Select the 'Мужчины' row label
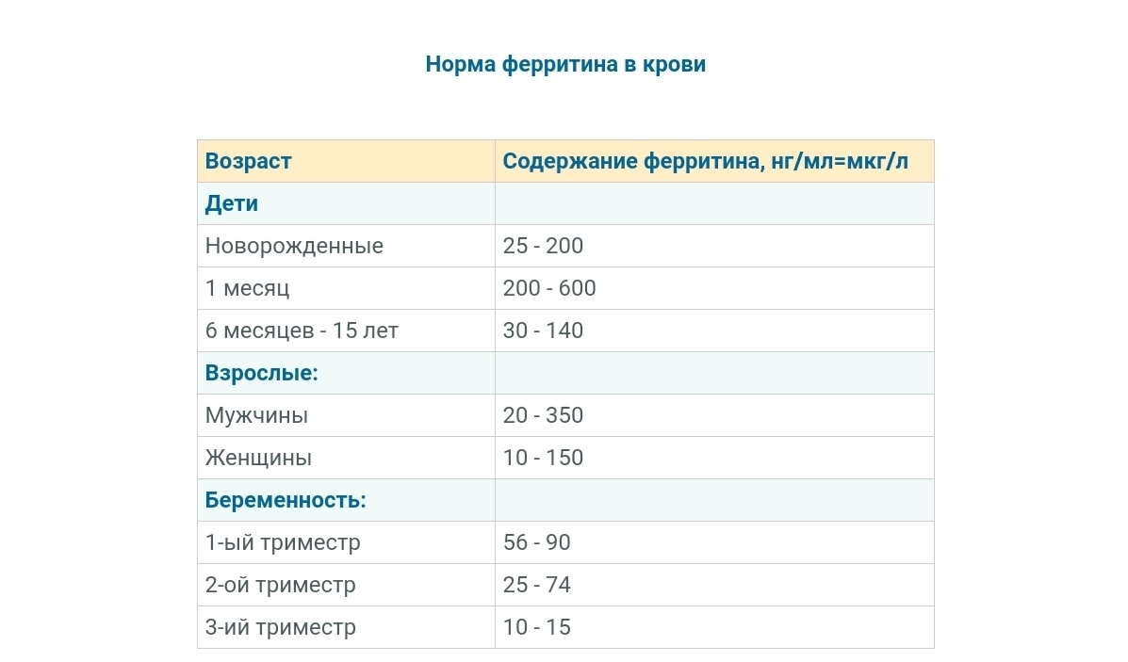The height and width of the screenshot is (662, 1128). pos(256,415)
